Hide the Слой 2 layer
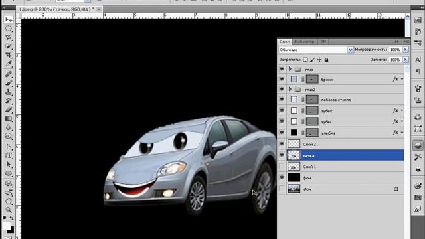Image resolution: width=425 pixels, height=239 pixels. point(282,144)
